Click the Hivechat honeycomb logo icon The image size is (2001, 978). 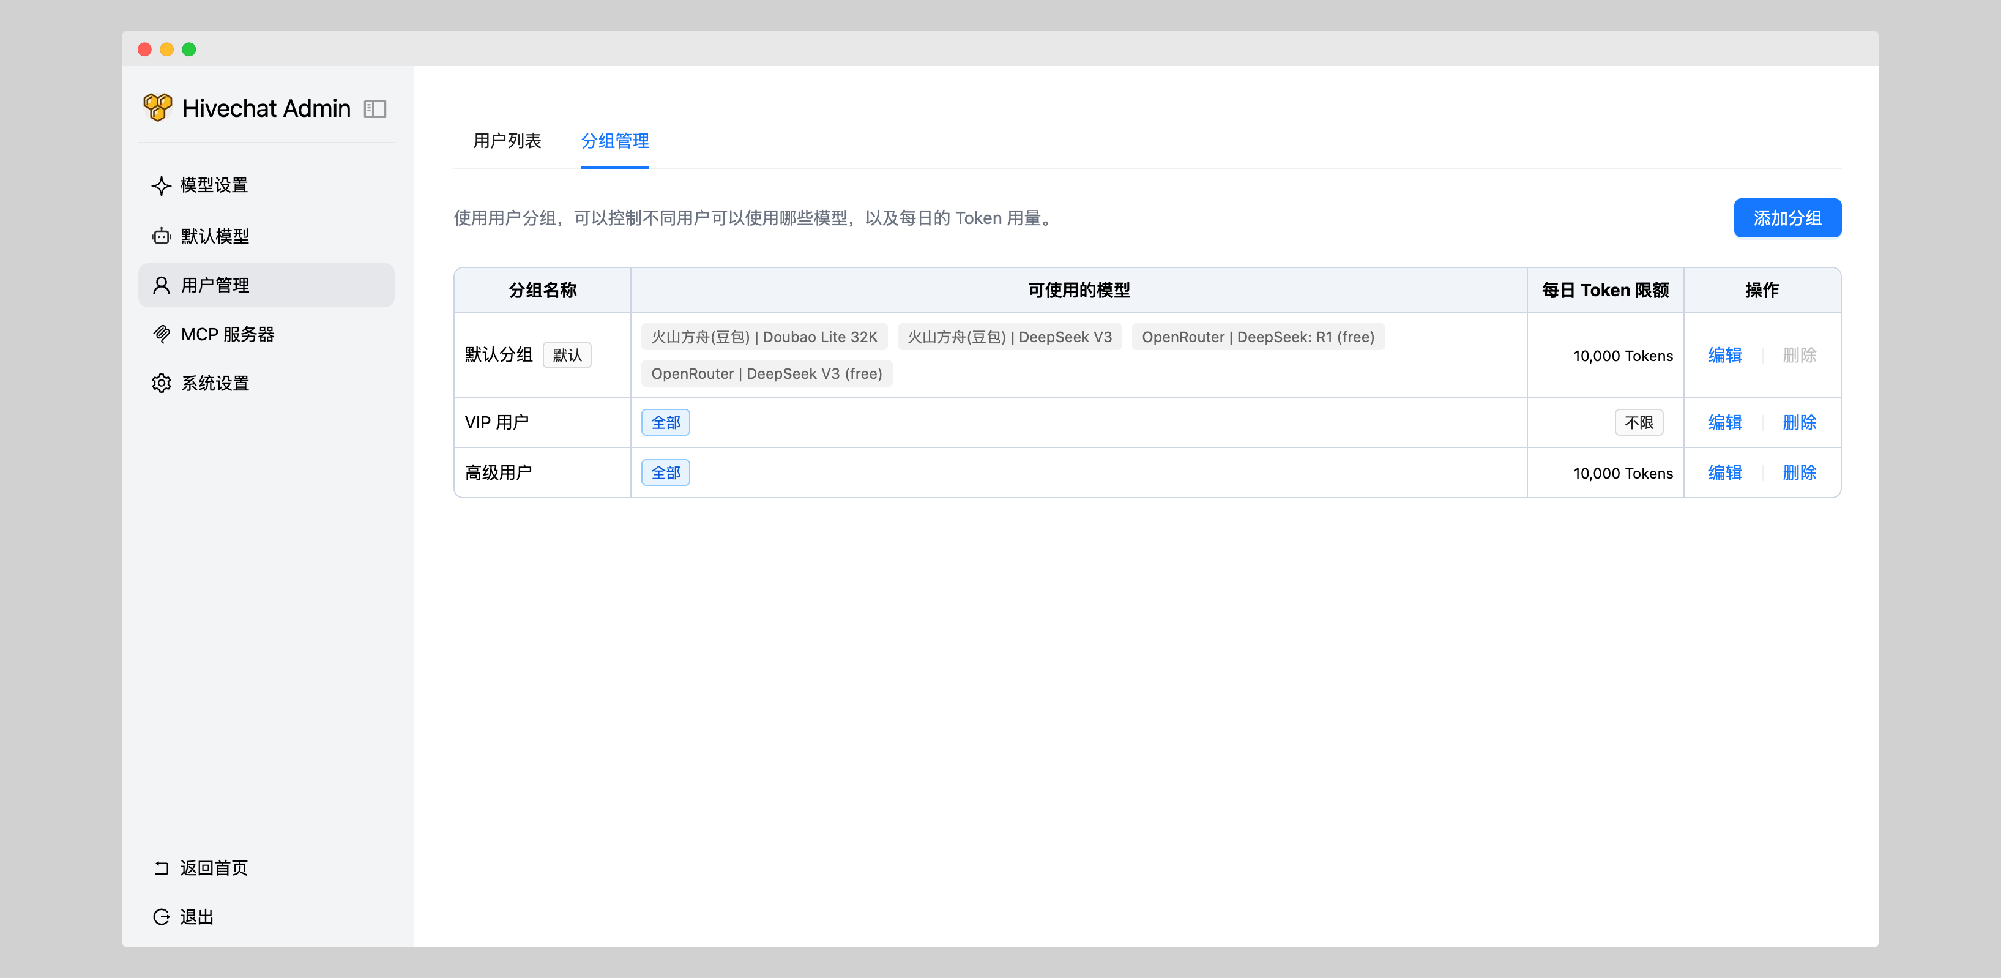tap(158, 108)
